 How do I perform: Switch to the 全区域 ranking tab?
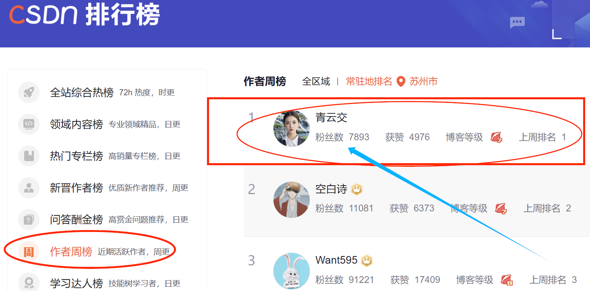(x=316, y=82)
